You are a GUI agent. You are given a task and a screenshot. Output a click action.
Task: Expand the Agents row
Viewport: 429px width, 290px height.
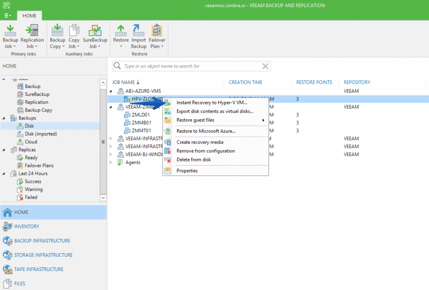point(111,162)
